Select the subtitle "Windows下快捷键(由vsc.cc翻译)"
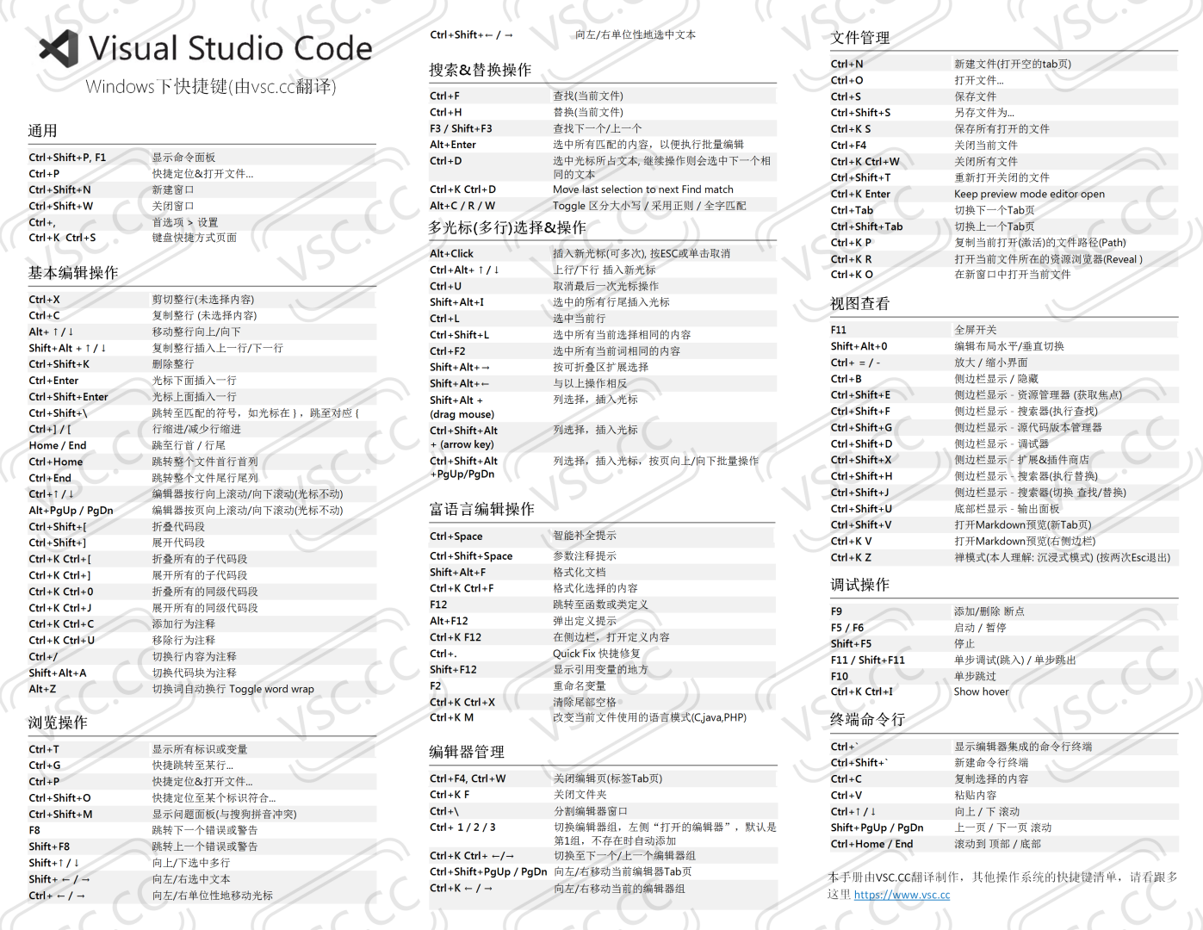1203x930 pixels. pos(211,87)
